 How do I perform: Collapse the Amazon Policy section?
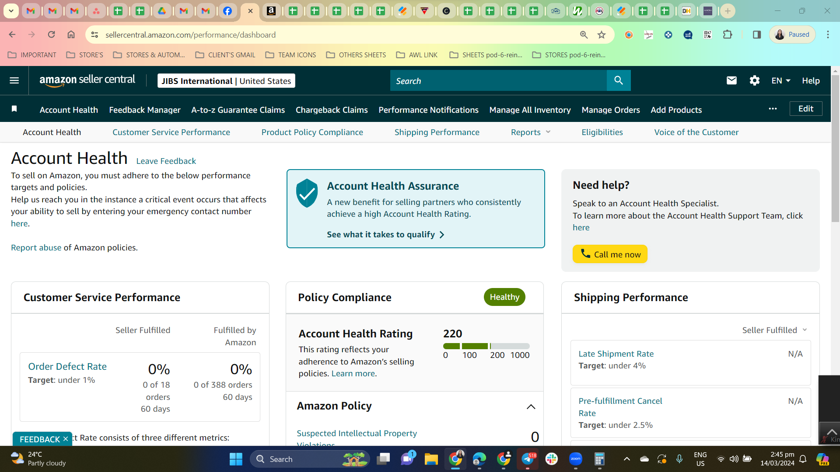click(531, 406)
